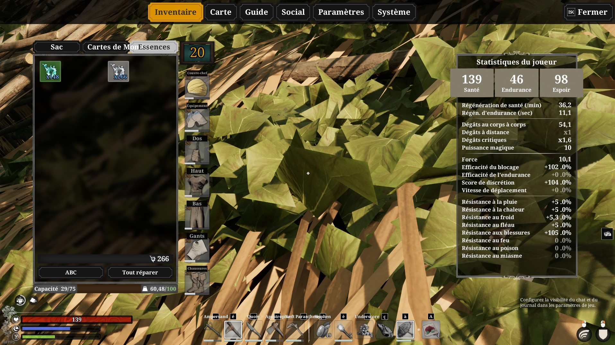Go to the Paramètres menu
The image size is (615, 345).
pyautogui.click(x=341, y=12)
